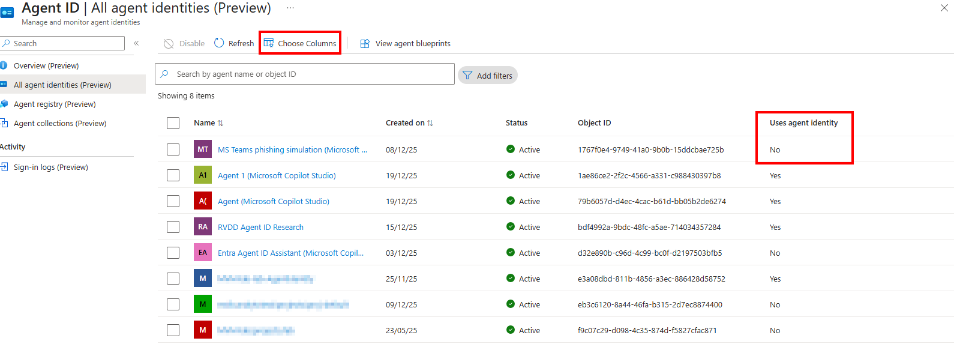Open Agent (Microsoft Copilot Studio) link

pyautogui.click(x=273, y=202)
